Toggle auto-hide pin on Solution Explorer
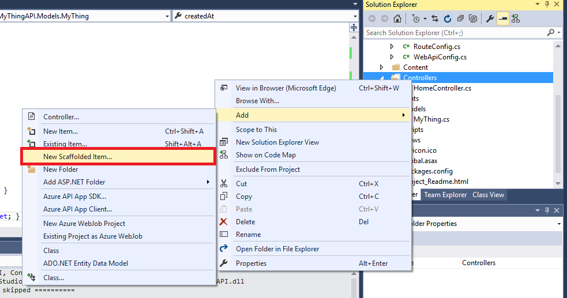Viewport: 567px width, 298px height. coord(547,5)
